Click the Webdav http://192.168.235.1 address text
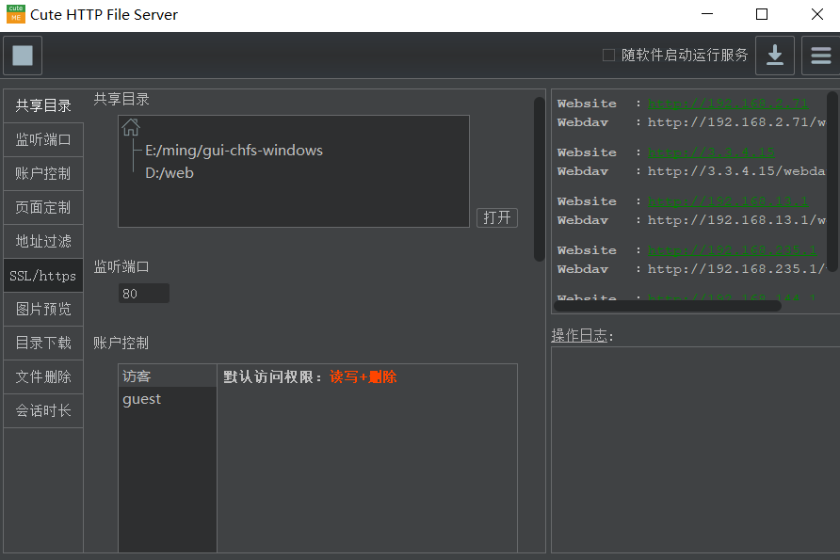 click(x=736, y=269)
